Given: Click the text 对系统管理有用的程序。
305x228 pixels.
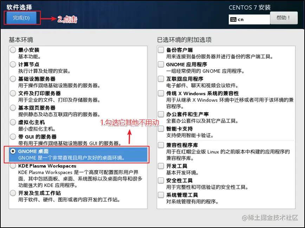Looking at the screenshot, I should coord(192,202).
